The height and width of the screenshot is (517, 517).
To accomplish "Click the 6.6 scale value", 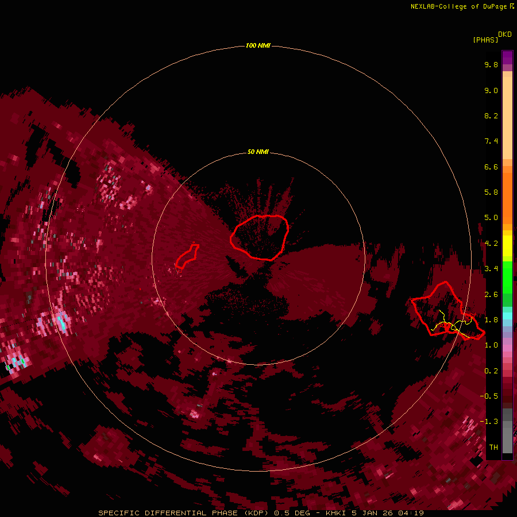I will pos(491,167).
